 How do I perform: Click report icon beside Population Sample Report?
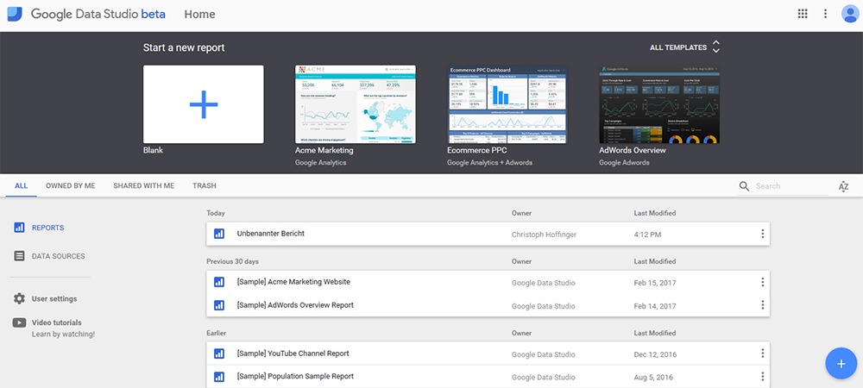(x=219, y=377)
